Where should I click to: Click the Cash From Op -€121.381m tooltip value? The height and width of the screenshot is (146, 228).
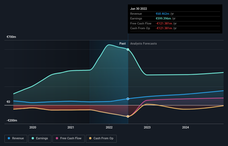coord(164,28)
